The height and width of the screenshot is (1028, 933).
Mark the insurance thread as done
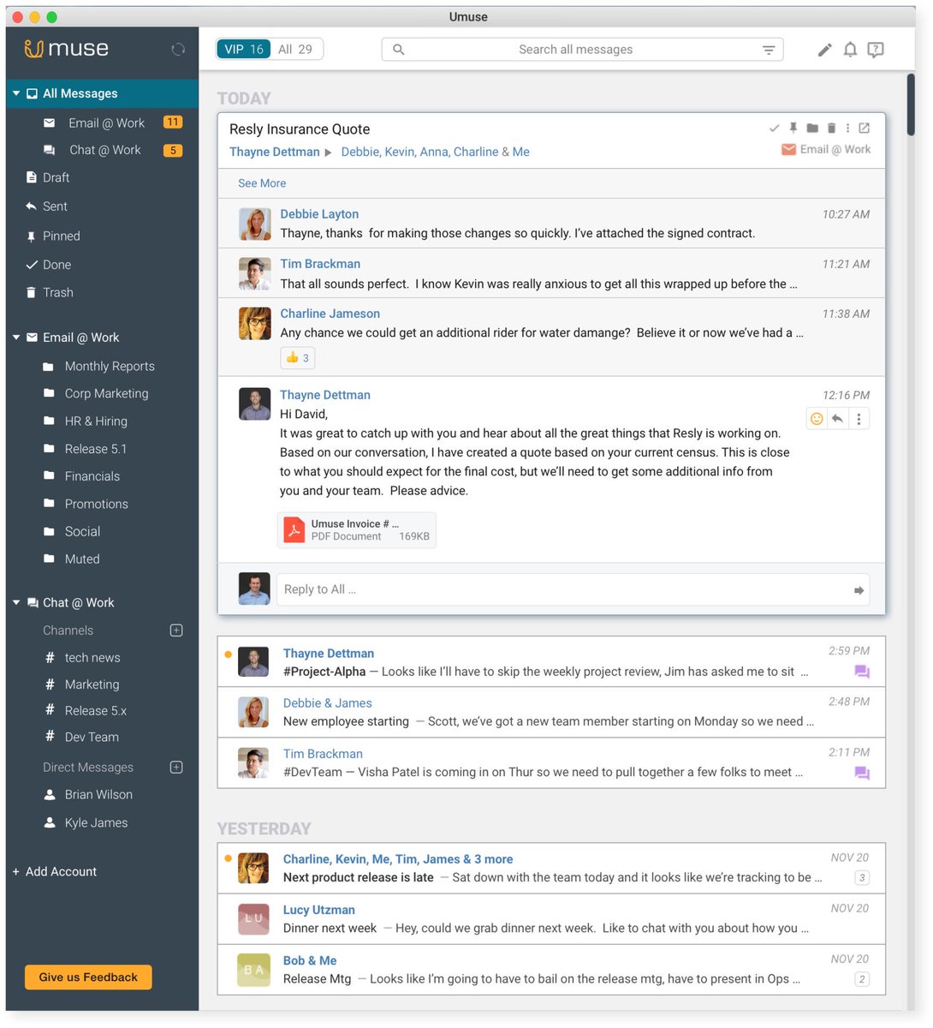click(774, 127)
